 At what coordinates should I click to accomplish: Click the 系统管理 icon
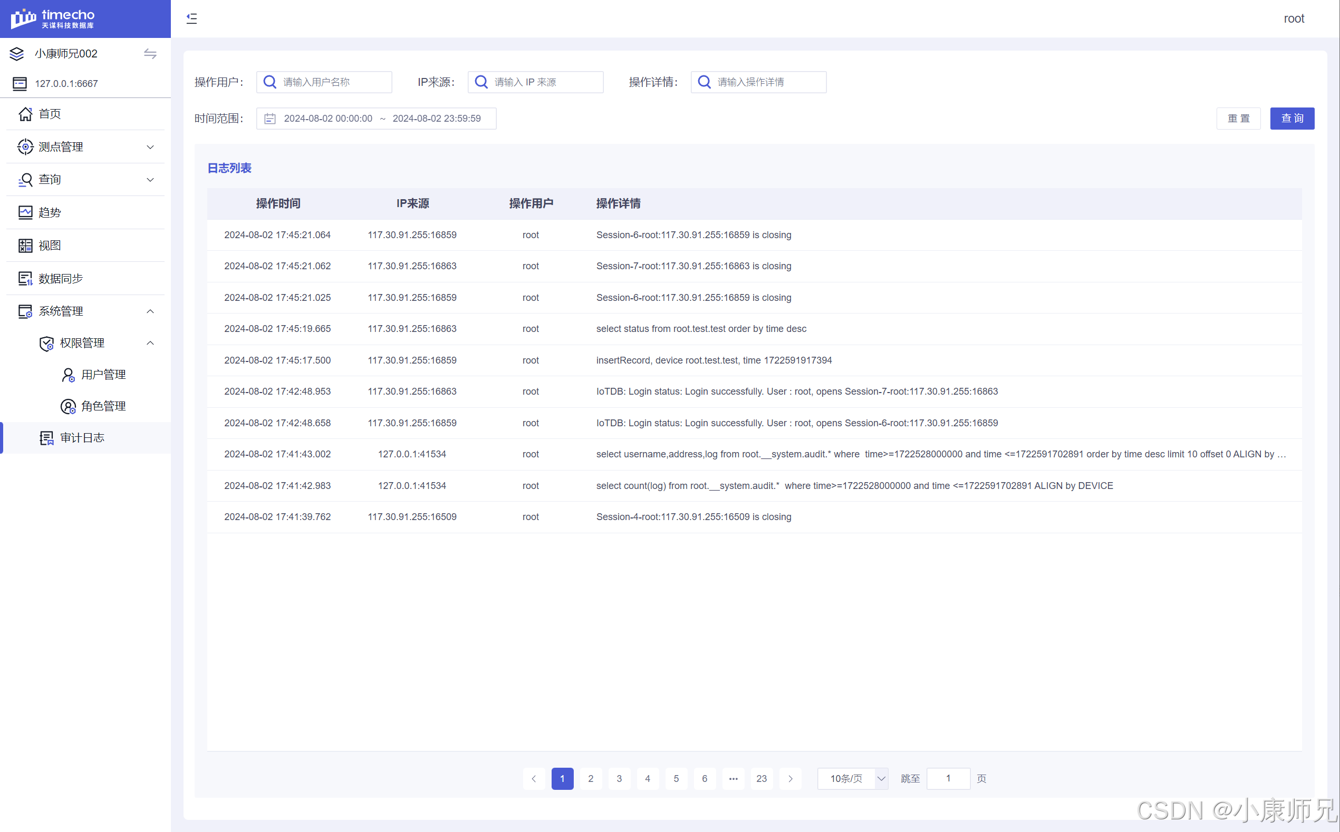[x=25, y=311]
